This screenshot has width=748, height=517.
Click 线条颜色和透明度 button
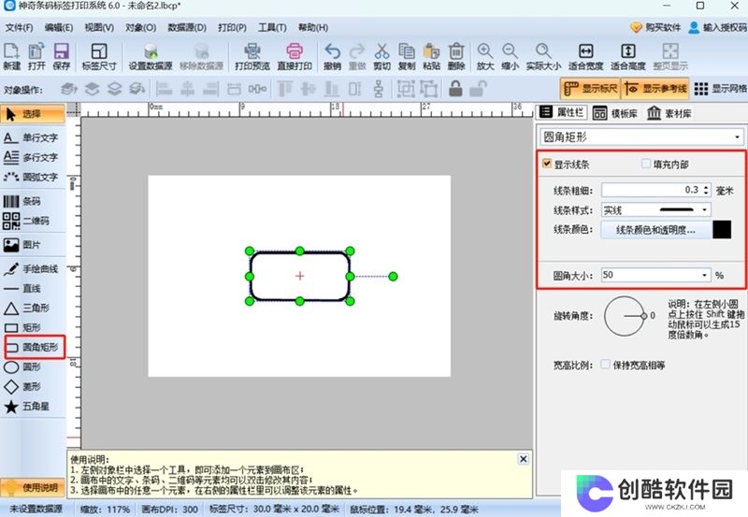[655, 230]
